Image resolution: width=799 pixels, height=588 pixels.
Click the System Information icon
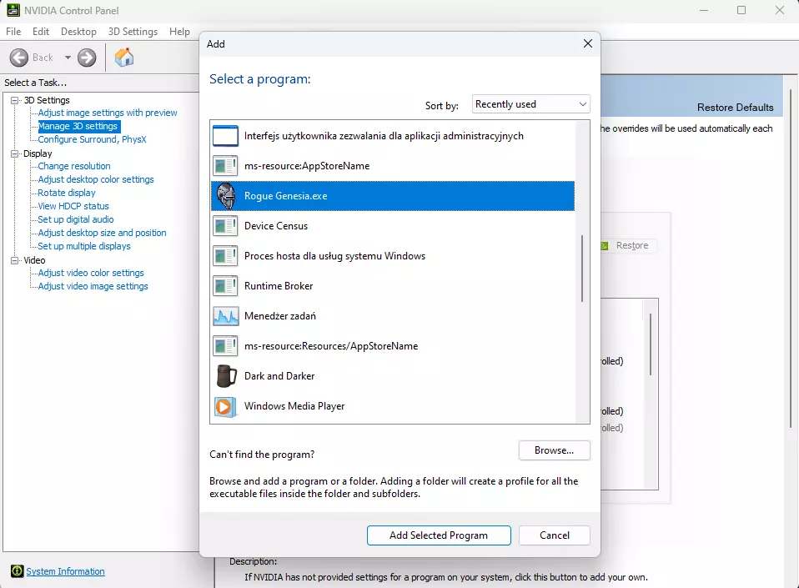18,571
